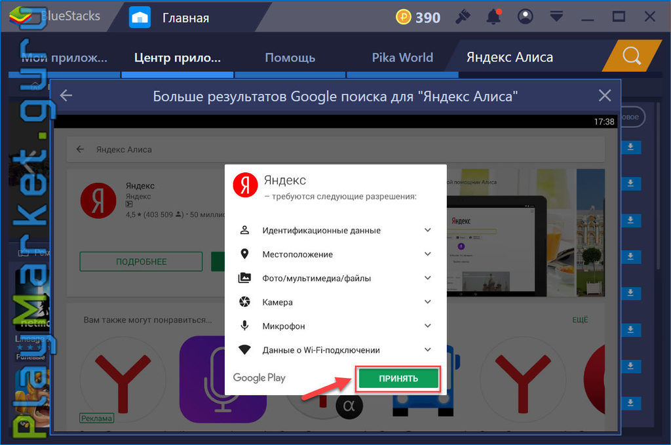This screenshot has height=445, width=671.
Task: Click the orange search magnifier button
Action: click(632, 56)
